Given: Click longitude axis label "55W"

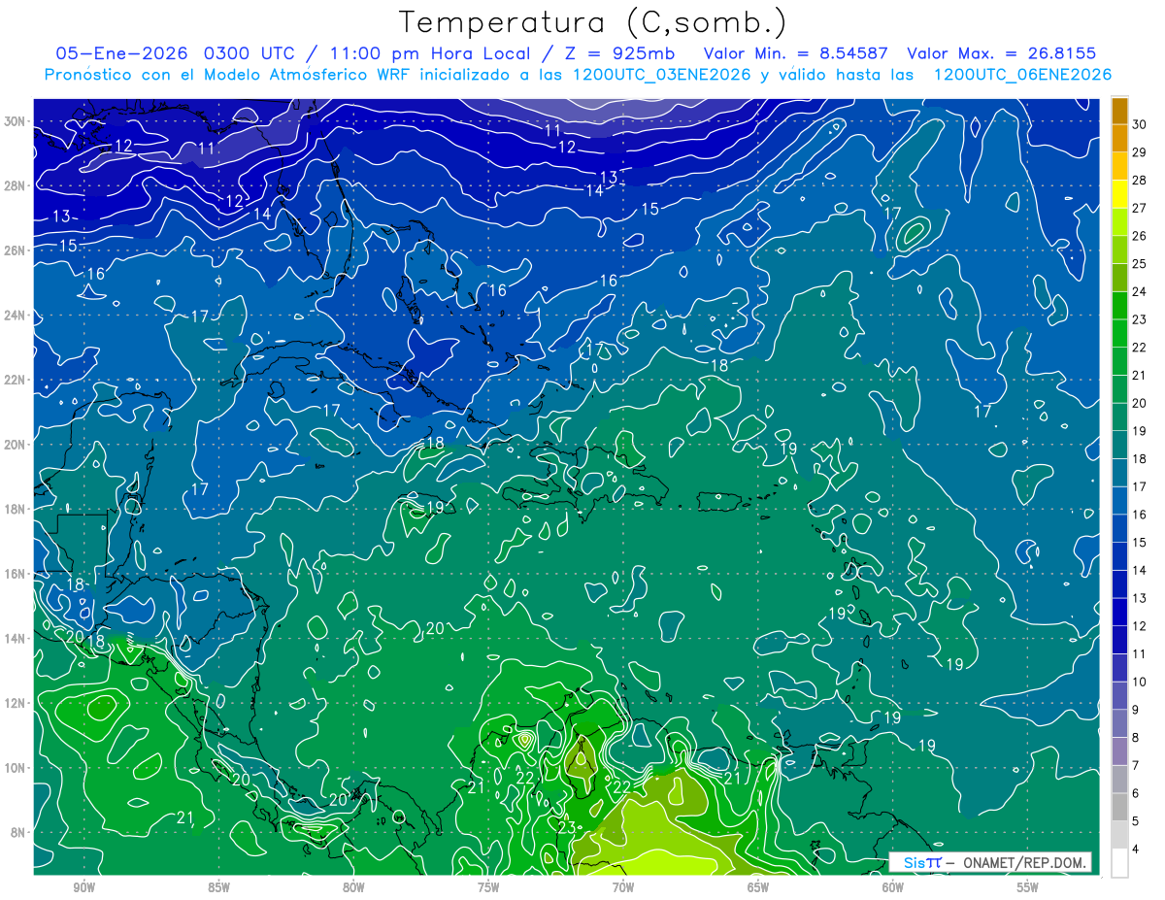Looking at the screenshot, I should click(x=1028, y=887).
